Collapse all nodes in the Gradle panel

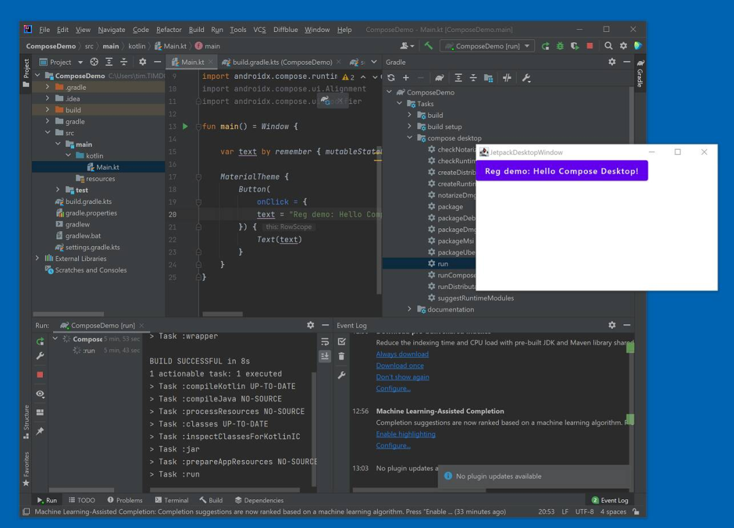tap(473, 77)
